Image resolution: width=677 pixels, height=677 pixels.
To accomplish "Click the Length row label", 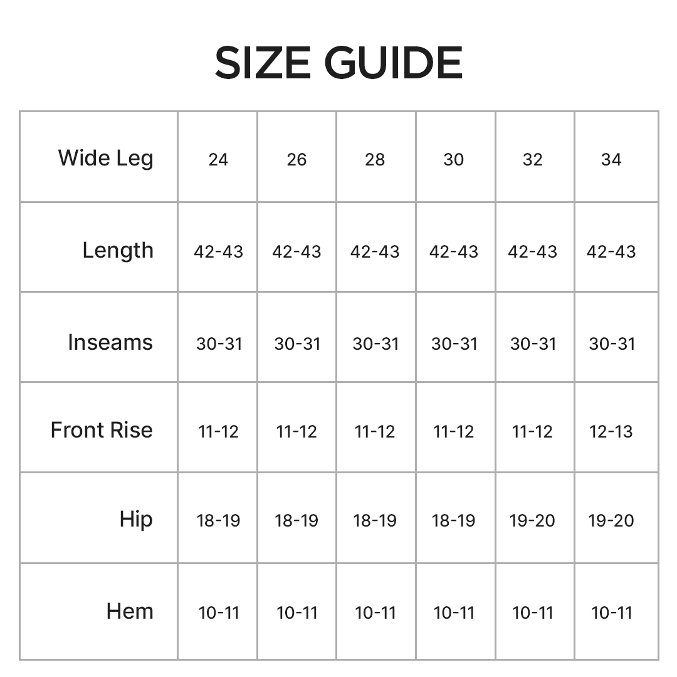I will [118, 250].
